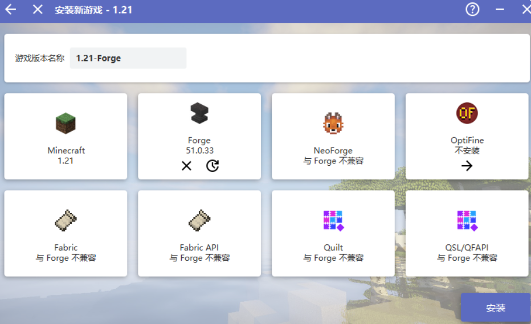Minimize the launcher window
Image resolution: width=531 pixels, height=324 pixels.
coord(500,10)
